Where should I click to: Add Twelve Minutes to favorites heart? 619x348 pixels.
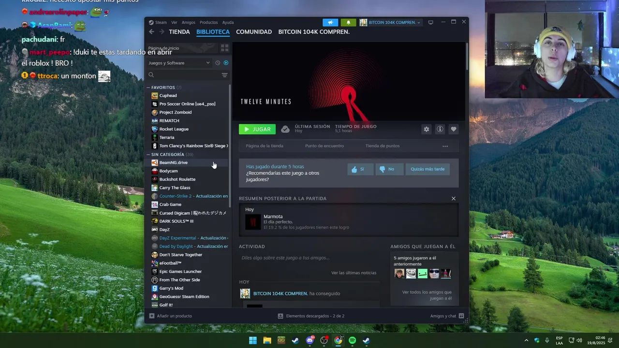point(453,129)
